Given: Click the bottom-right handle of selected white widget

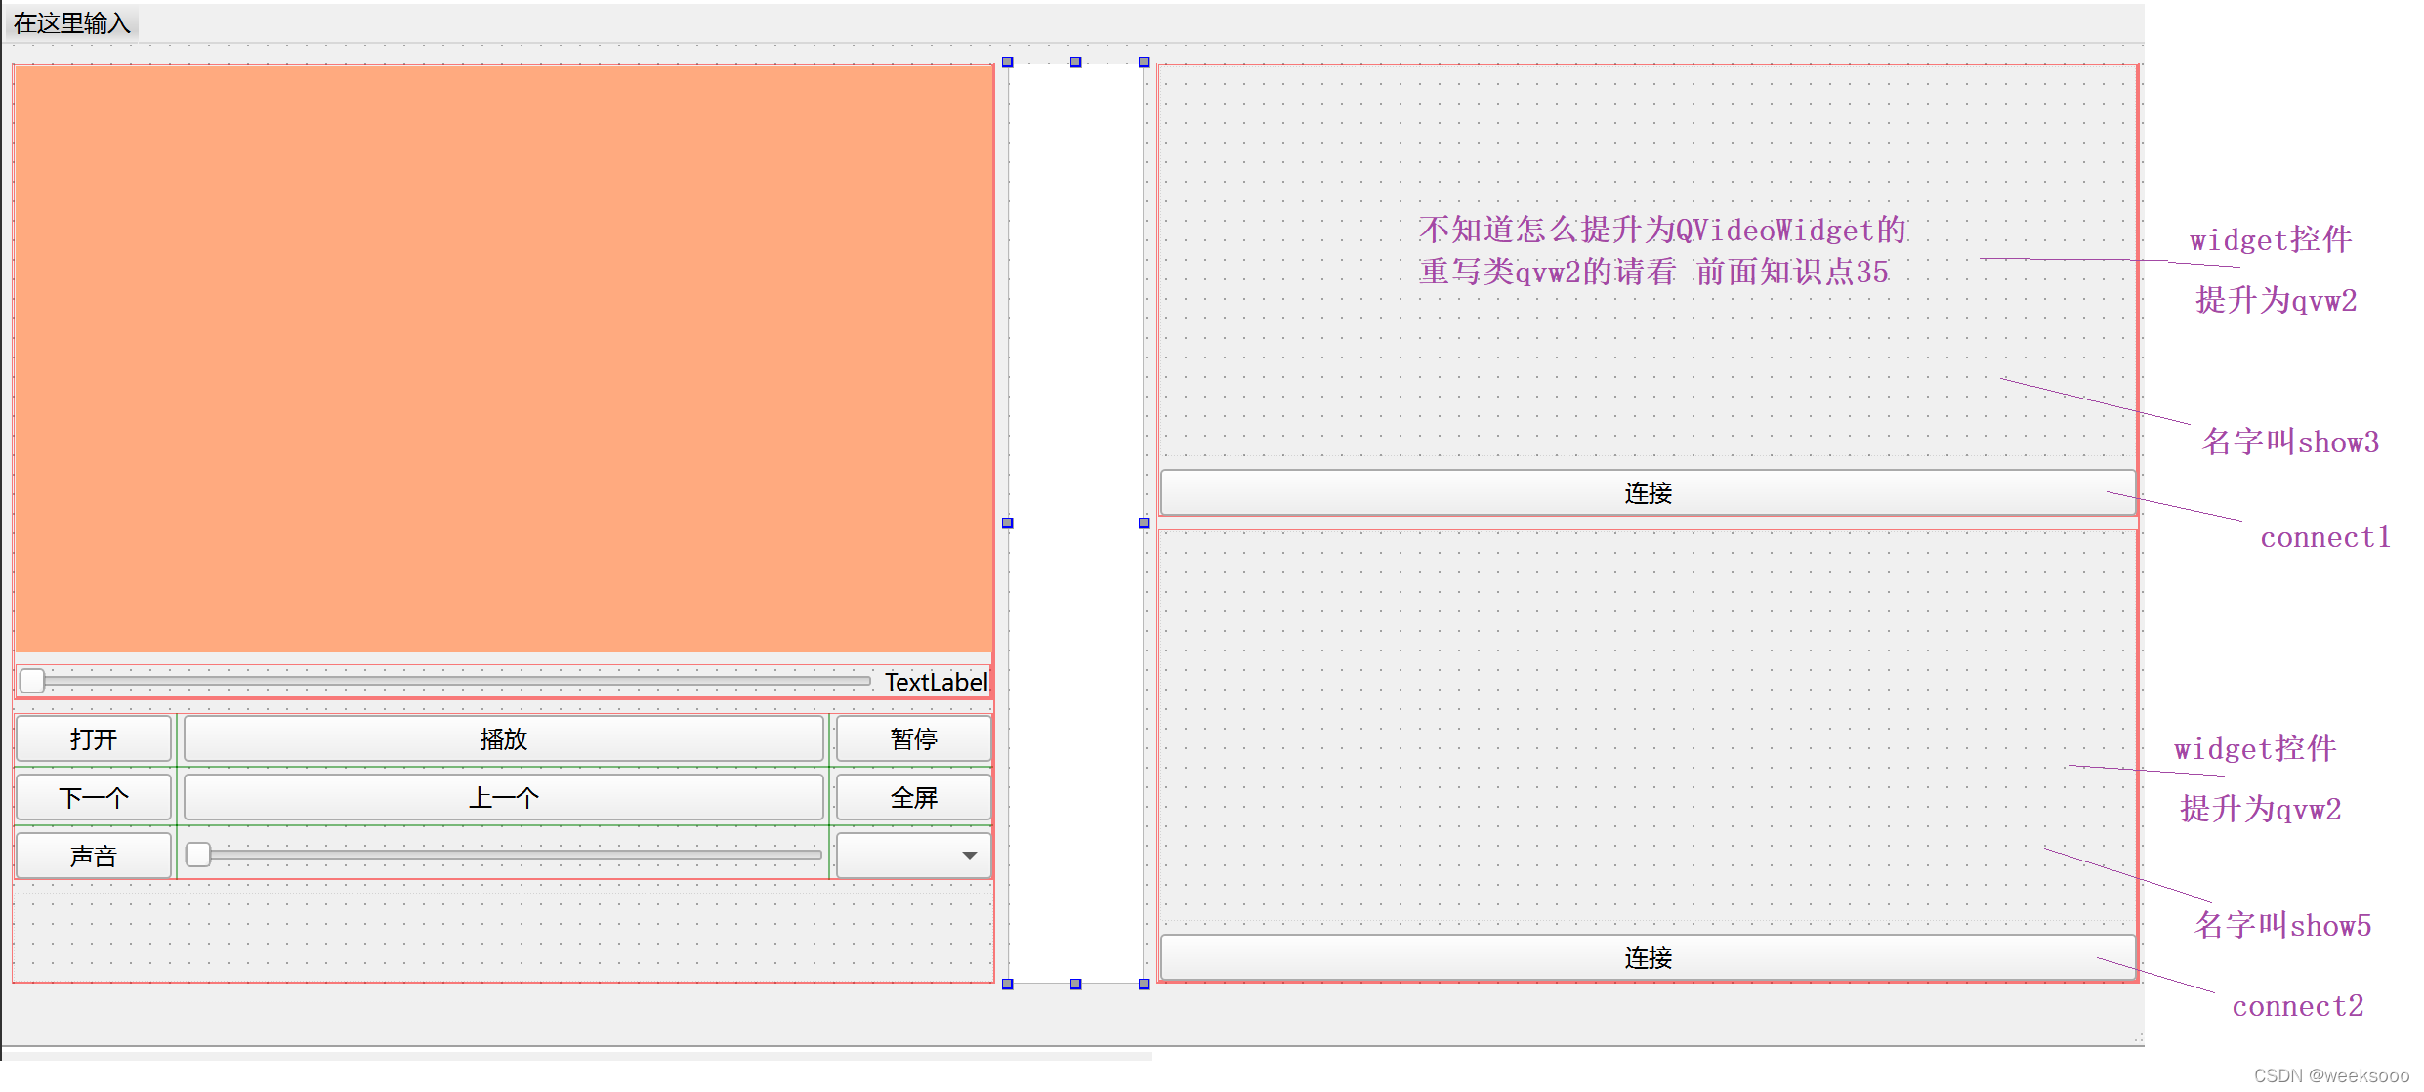Looking at the screenshot, I should point(1144,984).
